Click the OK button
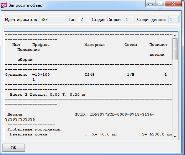 (14, 148)
